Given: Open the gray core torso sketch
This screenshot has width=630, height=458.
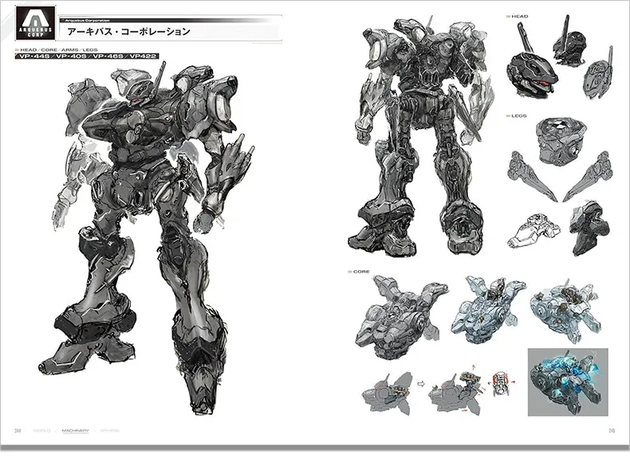Looking at the screenshot, I should coord(401,317).
